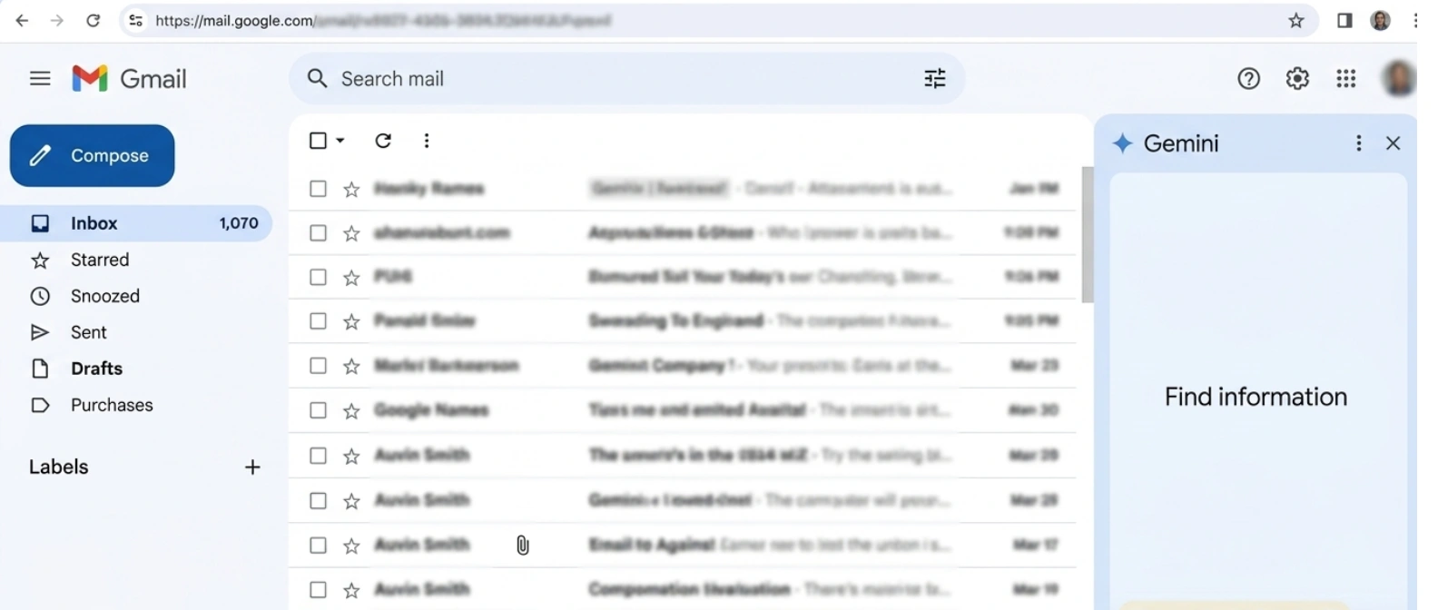Image resolution: width=1438 pixels, height=610 pixels.
Task: Compose a new email
Action: pyautogui.click(x=93, y=155)
